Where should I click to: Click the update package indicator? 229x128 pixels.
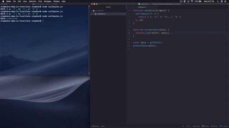(x=224, y=126)
